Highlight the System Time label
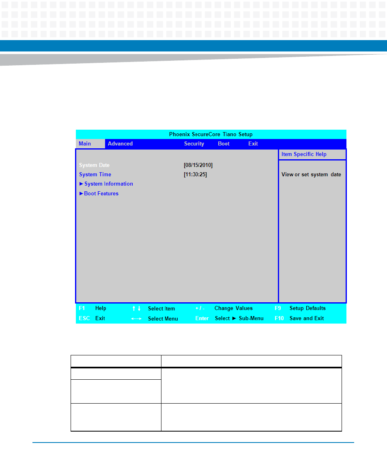Screen dimensions: 387x464 click(x=95, y=175)
